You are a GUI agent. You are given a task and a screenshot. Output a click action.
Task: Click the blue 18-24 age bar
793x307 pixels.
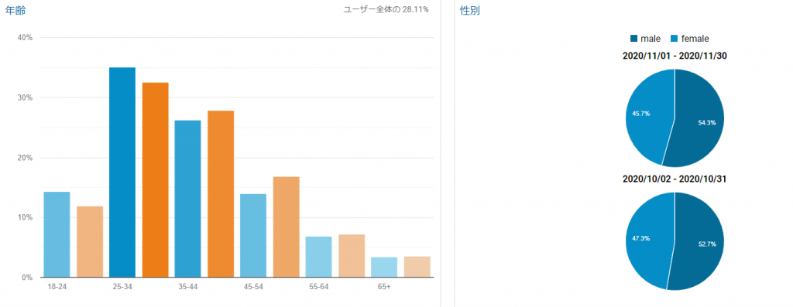click(57, 234)
